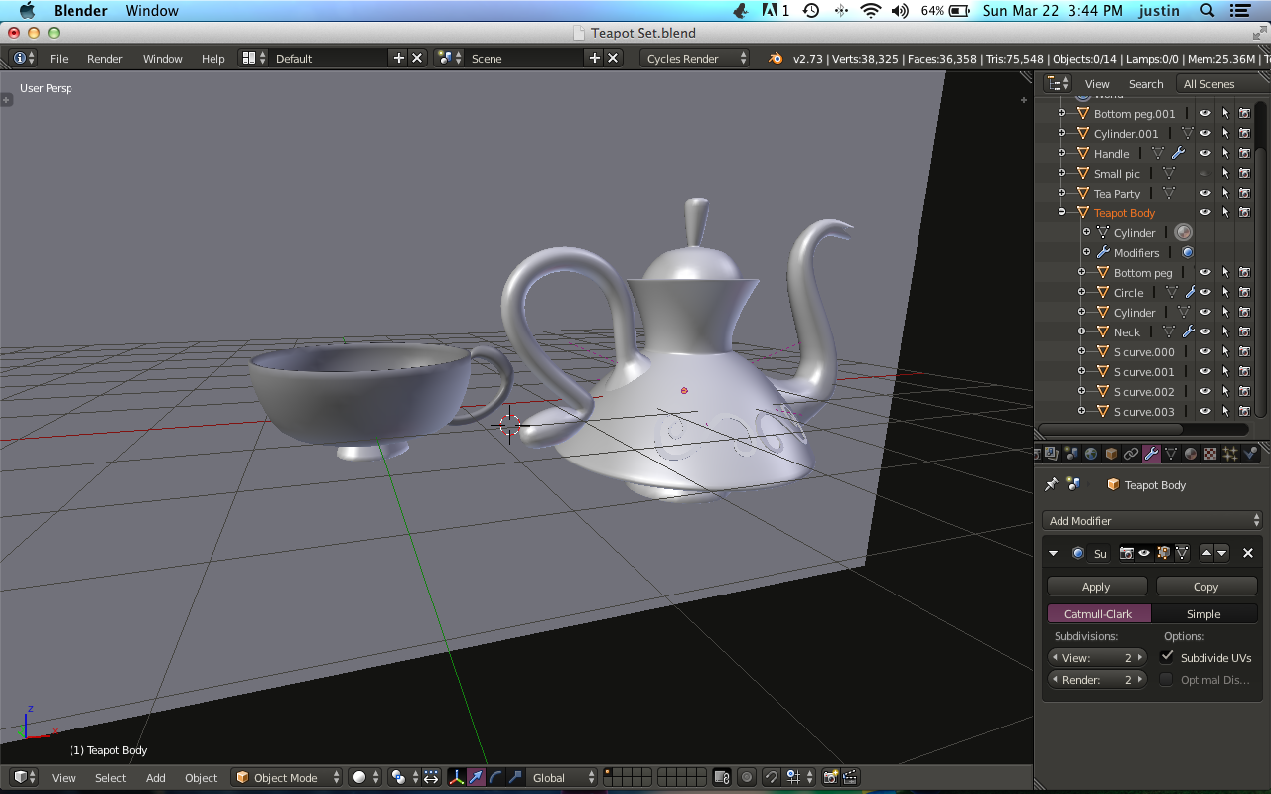This screenshot has height=794, width=1271.
Task: Enable the rotate manipulator in 3D header
Action: point(495,777)
